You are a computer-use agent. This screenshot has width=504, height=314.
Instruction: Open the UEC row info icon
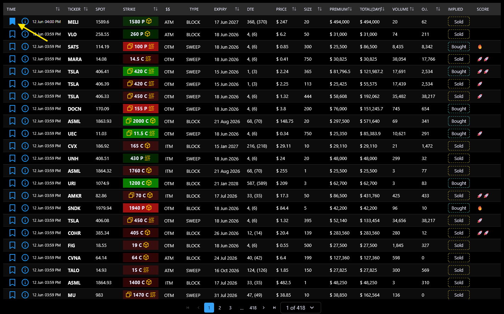[25, 133]
